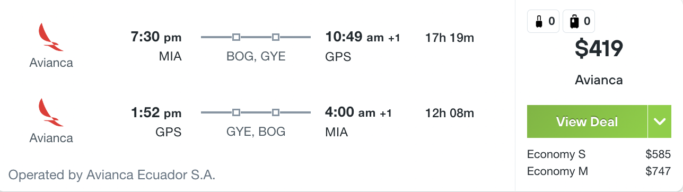Image resolution: width=683 pixels, height=192 pixels.
Task: Select the second layover marker on the return route
Action: click(275, 112)
